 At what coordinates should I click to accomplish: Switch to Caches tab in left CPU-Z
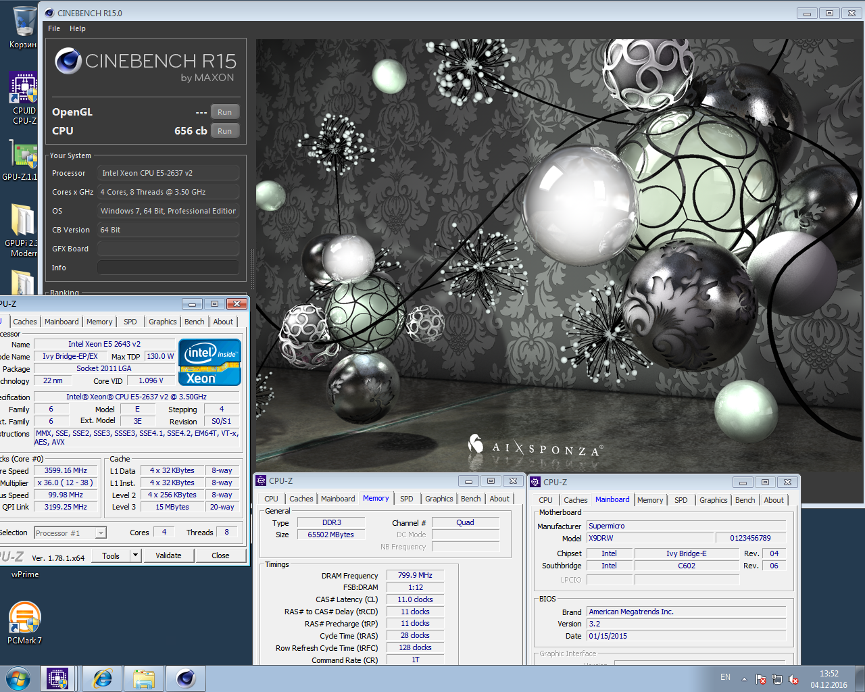click(25, 322)
